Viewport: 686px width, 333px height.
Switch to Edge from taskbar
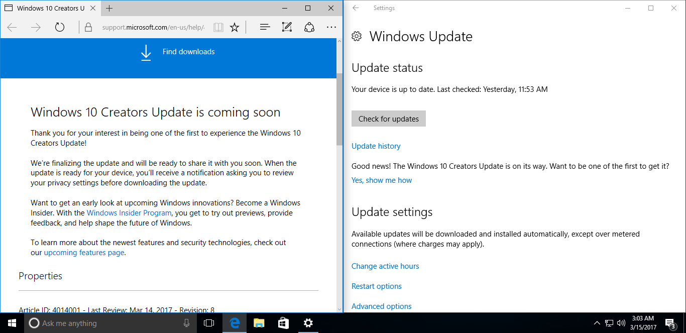click(235, 323)
